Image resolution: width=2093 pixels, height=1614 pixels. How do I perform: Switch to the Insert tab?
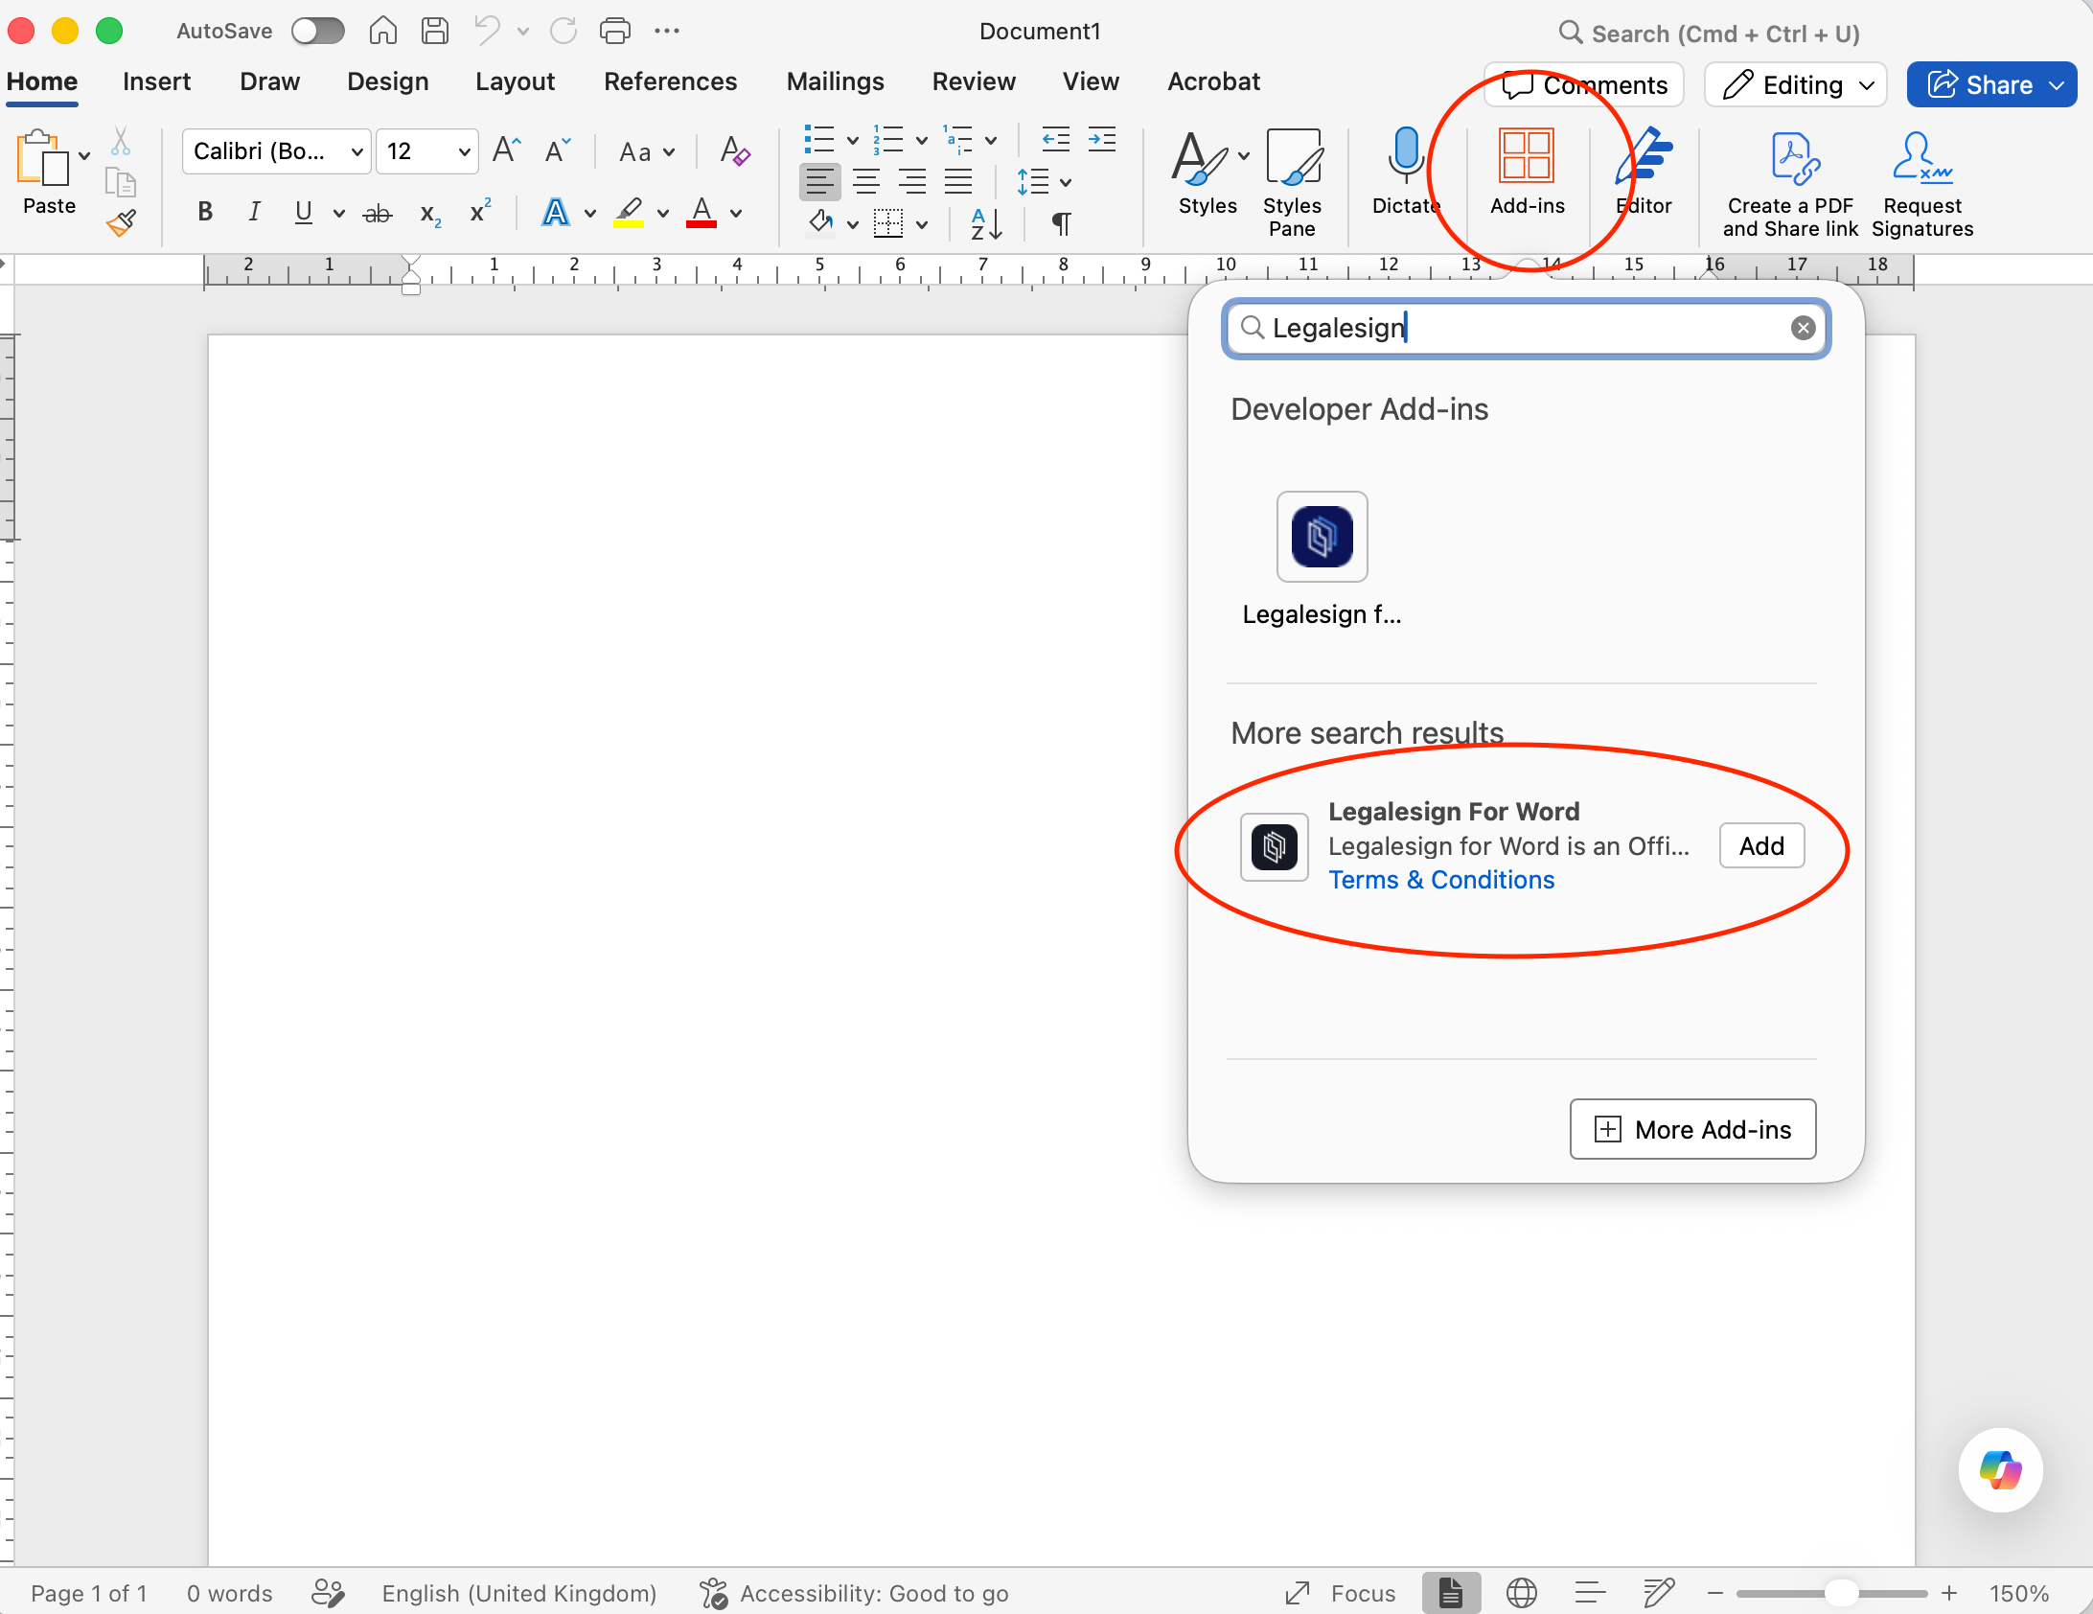pyautogui.click(x=156, y=81)
